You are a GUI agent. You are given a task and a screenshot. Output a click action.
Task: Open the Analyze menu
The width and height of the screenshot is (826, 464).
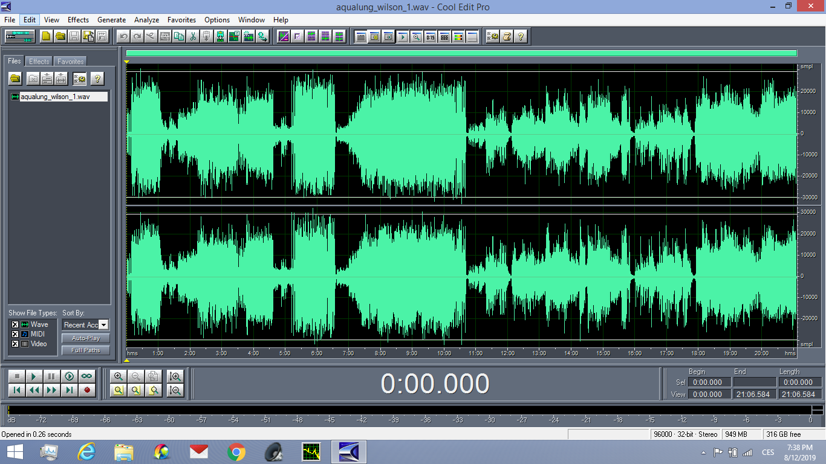(x=146, y=20)
